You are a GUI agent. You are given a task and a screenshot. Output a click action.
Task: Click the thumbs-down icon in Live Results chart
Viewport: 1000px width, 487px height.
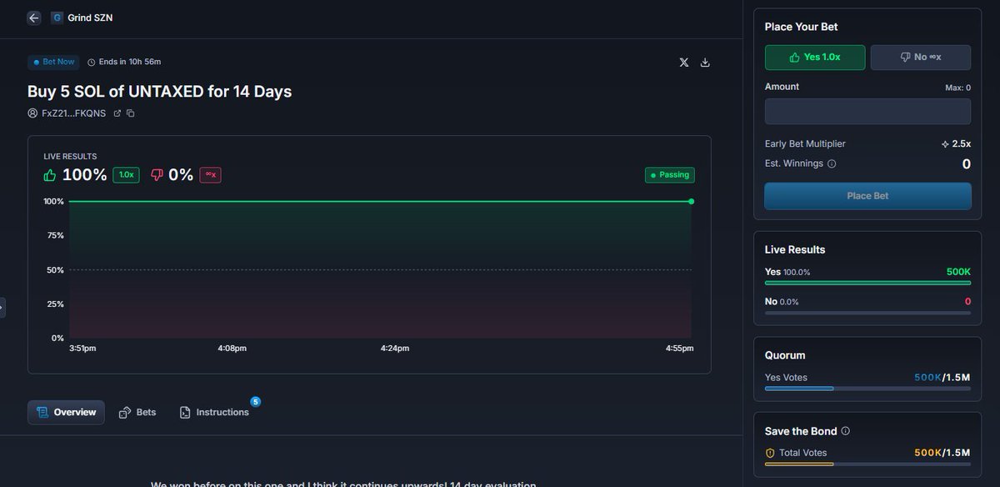[x=157, y=175]
